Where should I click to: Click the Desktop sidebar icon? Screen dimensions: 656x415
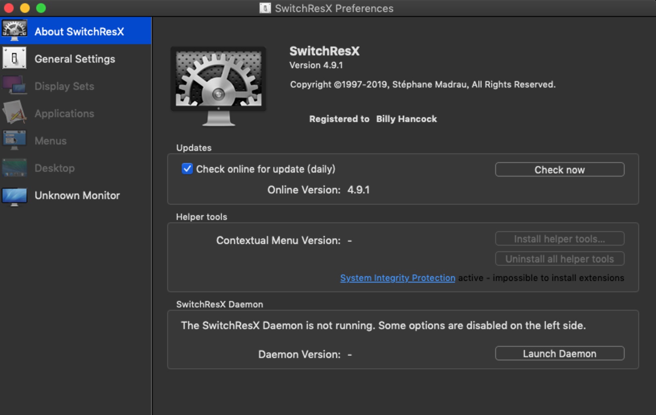pyautogui.click(x=14, y=168)
